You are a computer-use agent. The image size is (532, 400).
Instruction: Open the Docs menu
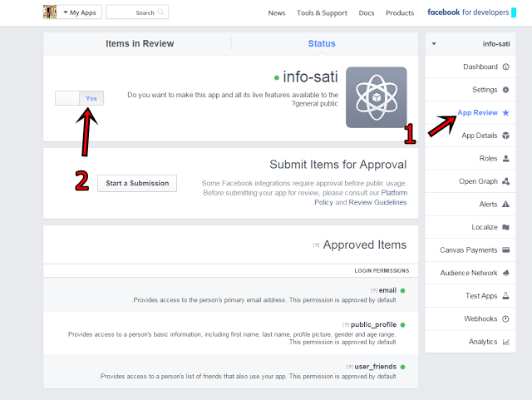[x=367, y=13]
